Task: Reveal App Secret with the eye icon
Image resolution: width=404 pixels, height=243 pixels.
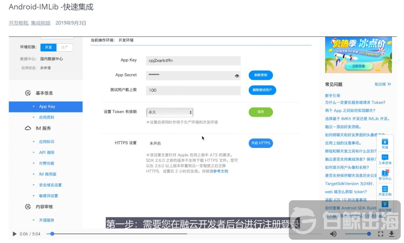Action: coord(237,76)
